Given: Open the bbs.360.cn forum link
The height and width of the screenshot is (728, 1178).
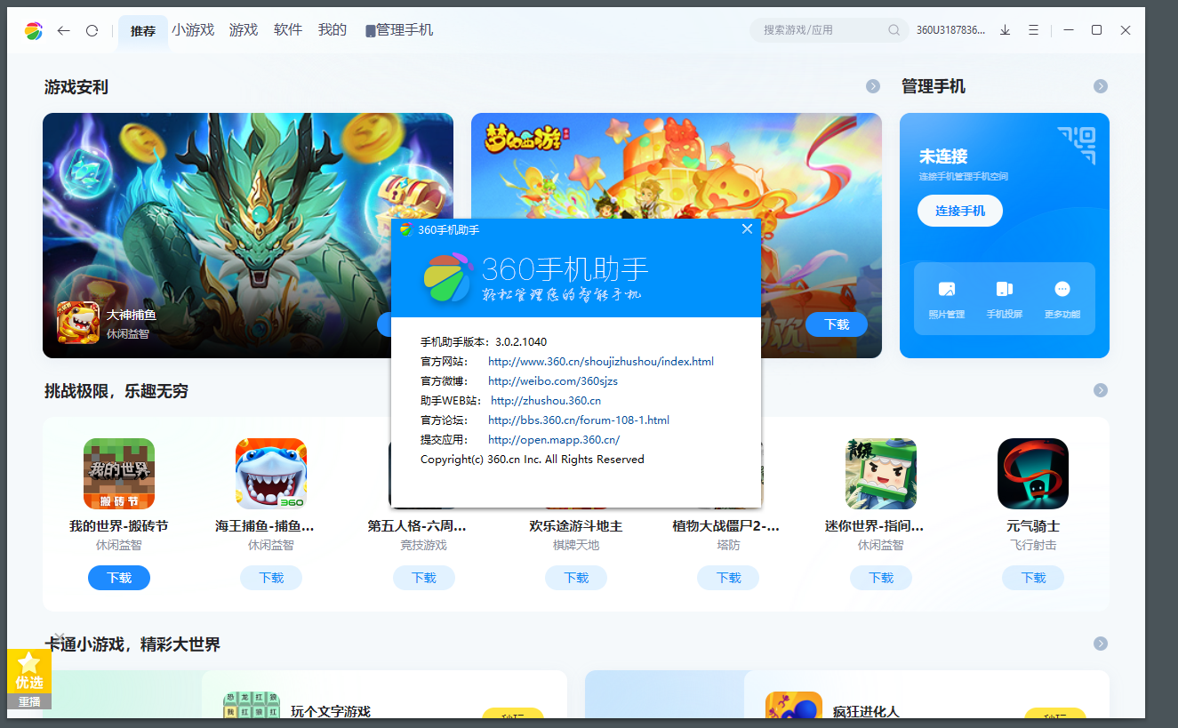Looking at the screenshot, I should tap(579, 420).
